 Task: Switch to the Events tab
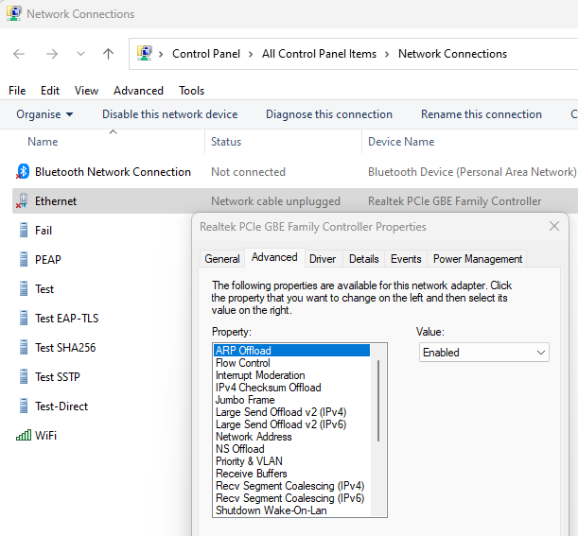pos(406,259)
